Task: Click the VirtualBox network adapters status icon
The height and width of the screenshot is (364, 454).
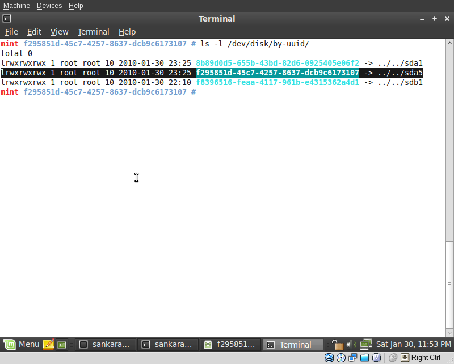Action: (x=352, y=358)
